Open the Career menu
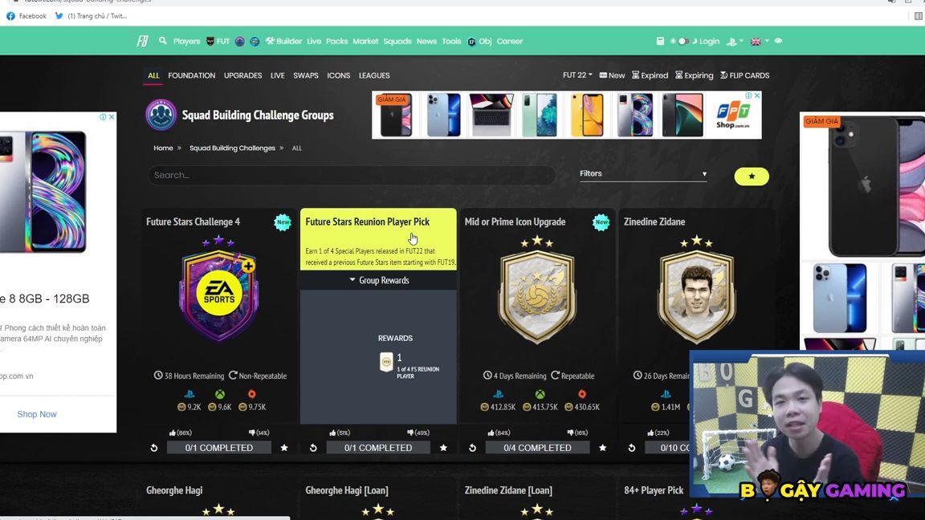This screenshot has width=925, height=520. [510, 41]
